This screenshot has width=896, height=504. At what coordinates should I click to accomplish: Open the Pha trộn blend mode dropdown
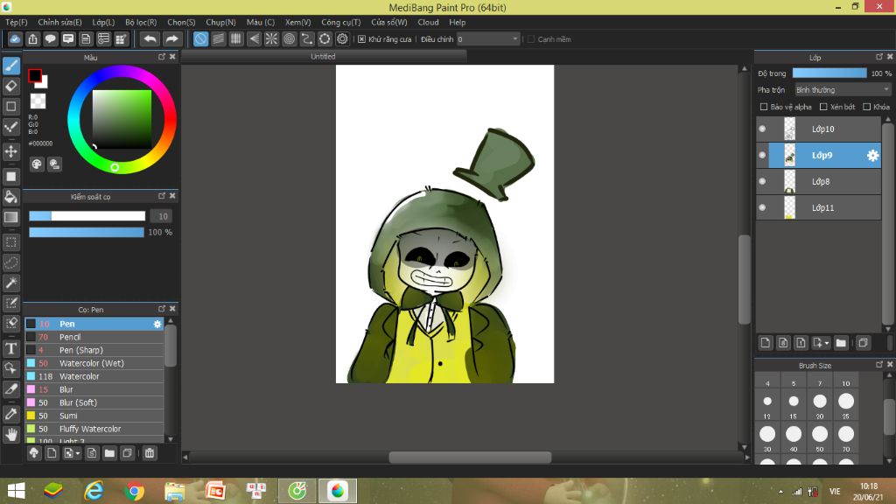click(843, 90)
